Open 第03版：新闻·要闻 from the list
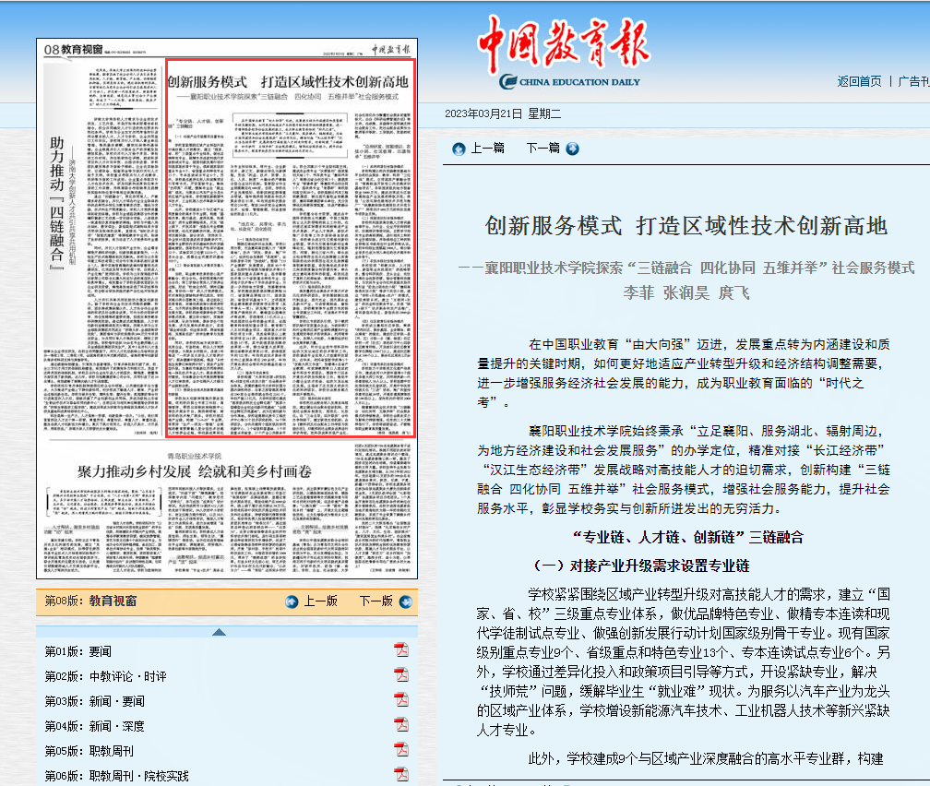This screenshot has height=786, width=930. 95,701
